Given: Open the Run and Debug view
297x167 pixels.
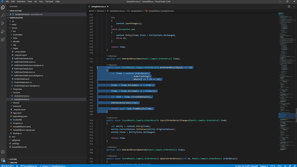Looking at the screenshot, I should pos(3,31).
